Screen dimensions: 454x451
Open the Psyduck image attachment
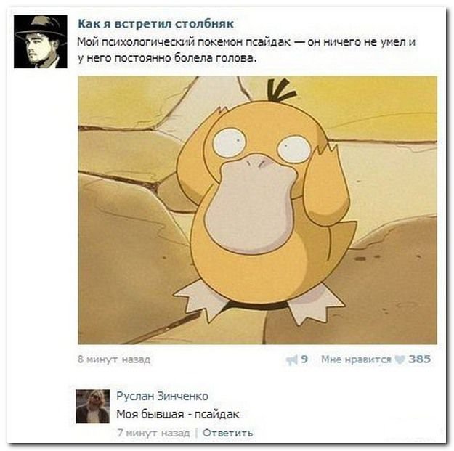[257, 210]
